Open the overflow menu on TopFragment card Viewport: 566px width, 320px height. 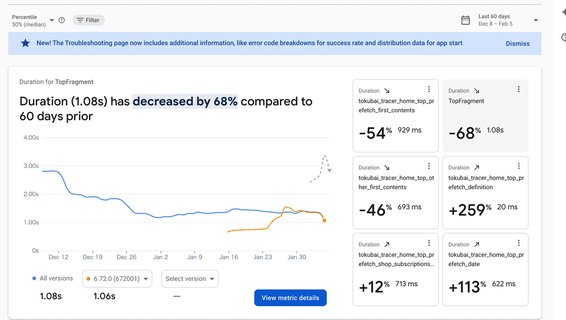click(x=518, y=89)
